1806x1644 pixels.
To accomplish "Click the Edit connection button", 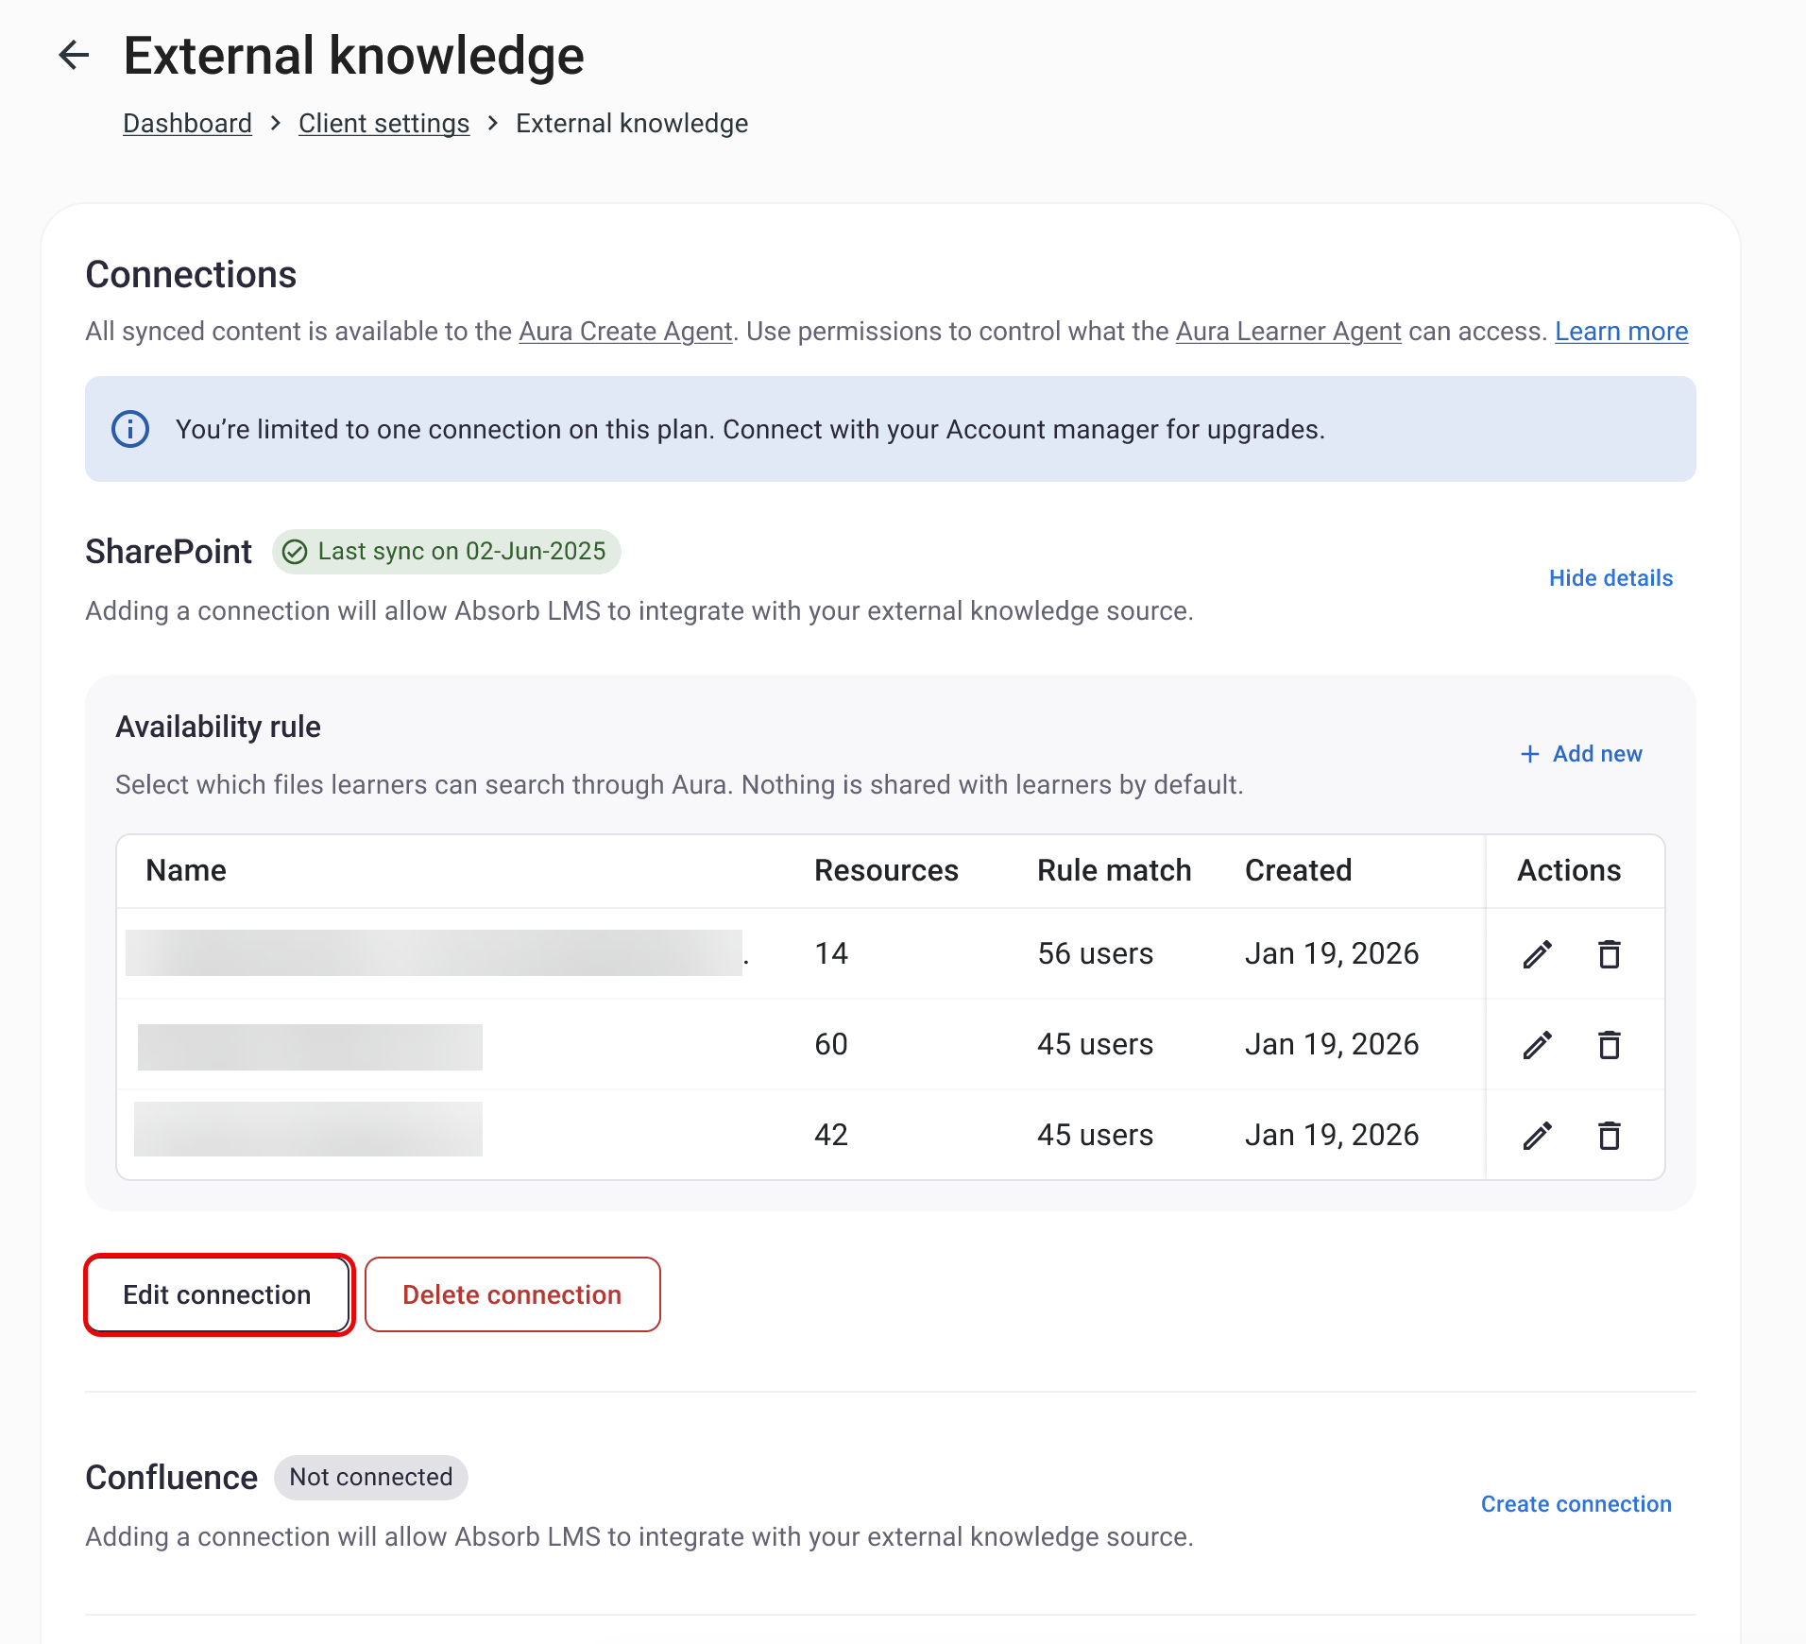I will pyautogui.click(x=218, y=1294).
